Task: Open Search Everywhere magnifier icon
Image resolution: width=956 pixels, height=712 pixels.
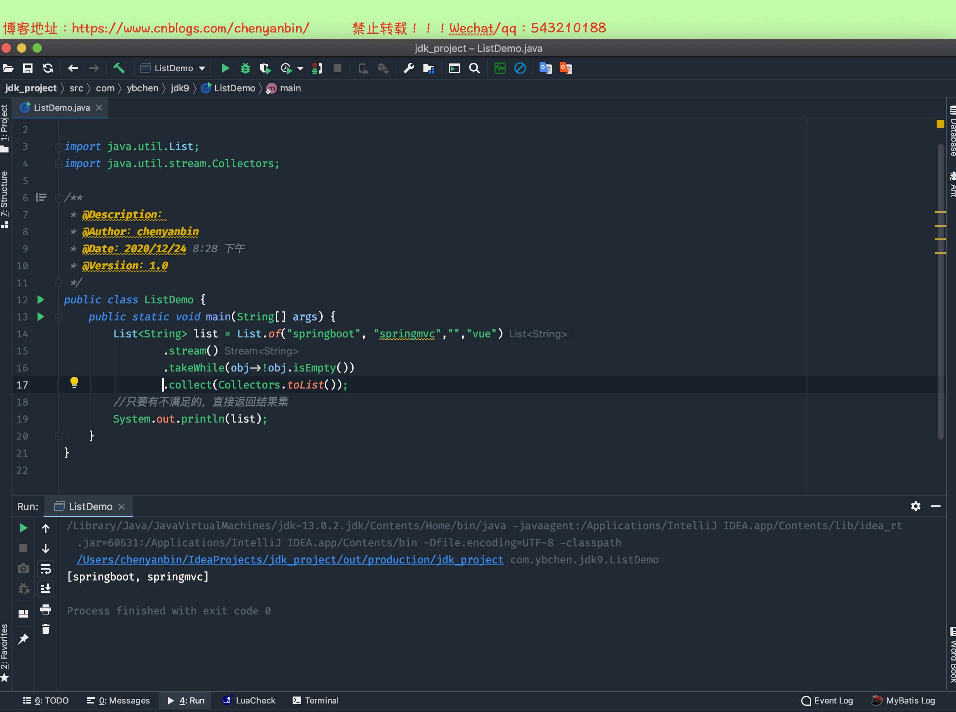Action: click(474, 68)
